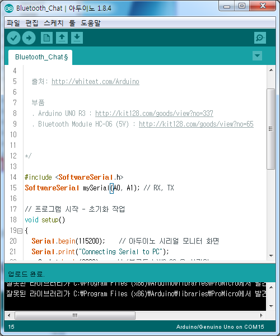Click the Serial.begin(115200) statement
The image size is (280, 336).
pyautogui.click(x=68, y=241)
